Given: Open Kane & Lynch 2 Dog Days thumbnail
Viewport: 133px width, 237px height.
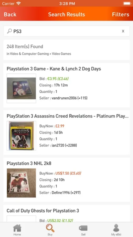Looking at the screenshot, I should point(22,88).
